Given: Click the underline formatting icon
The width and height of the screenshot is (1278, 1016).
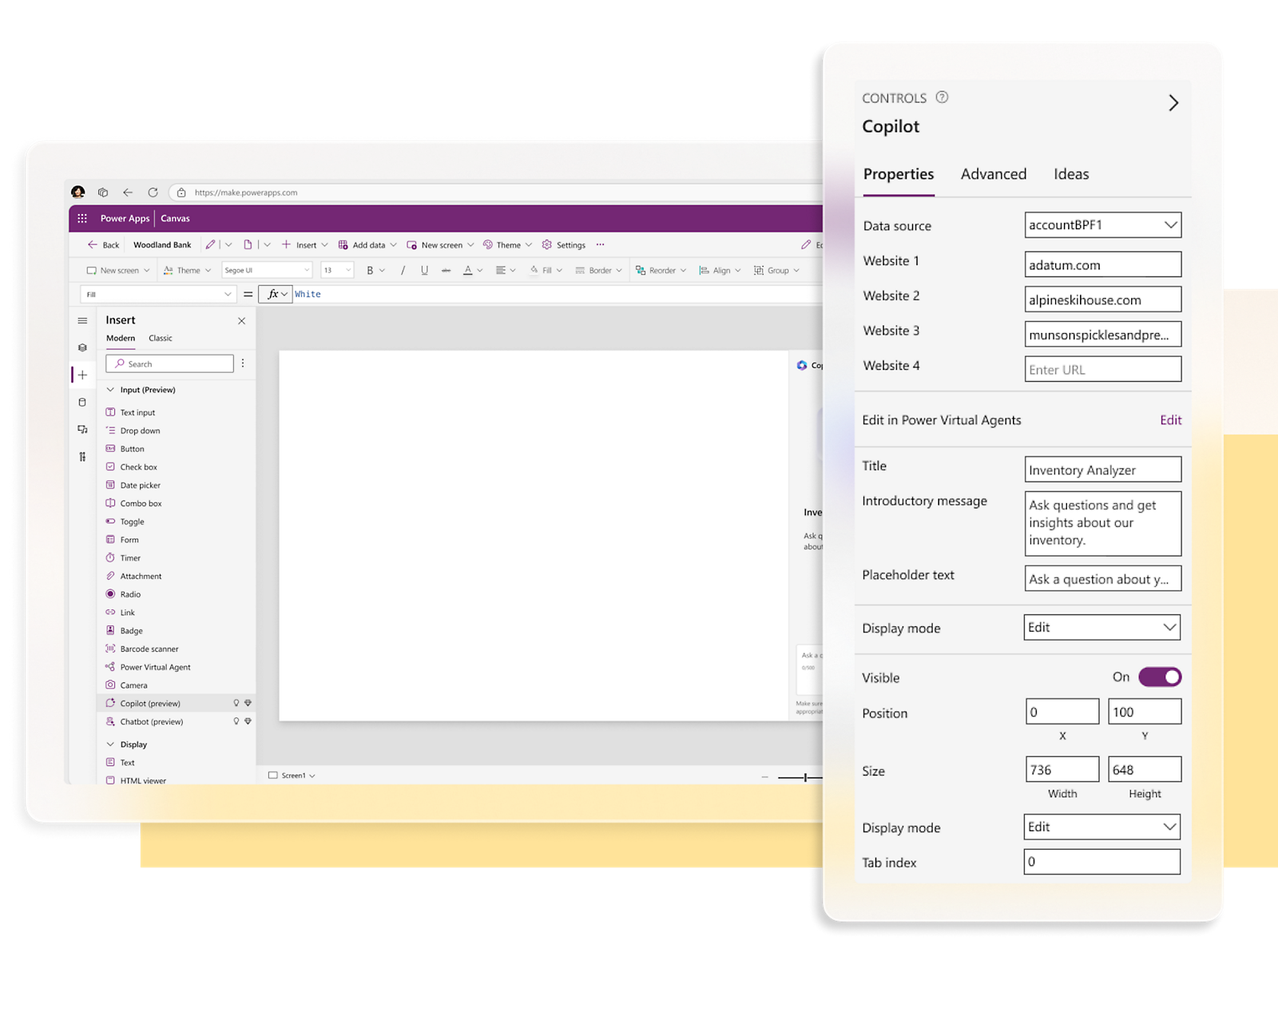Looking at the screenshot, I should click(424, 271).
